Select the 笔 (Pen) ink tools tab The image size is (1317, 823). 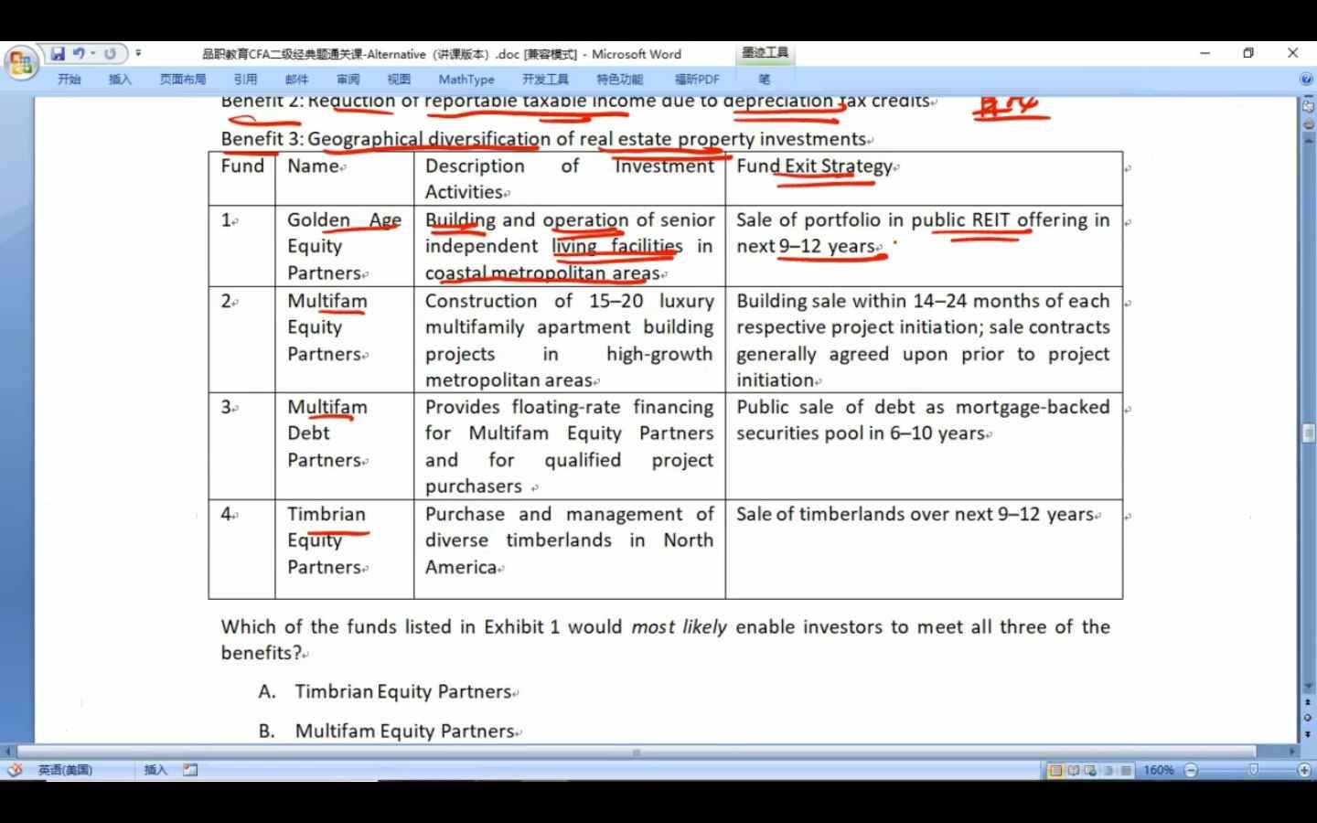(x=765, y=80)
